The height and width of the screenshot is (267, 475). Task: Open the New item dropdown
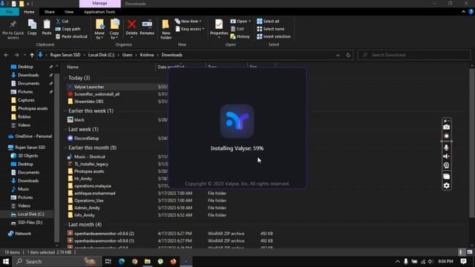click(x=188, y=22)
